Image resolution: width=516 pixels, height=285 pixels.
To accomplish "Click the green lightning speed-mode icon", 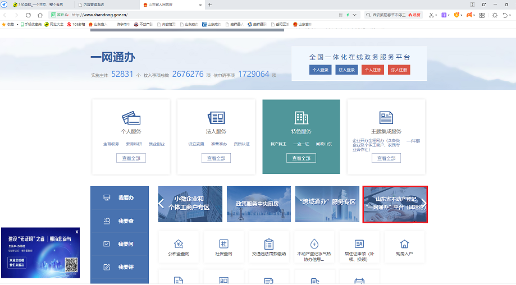I will pyautogui.click(x=348, y=15).
